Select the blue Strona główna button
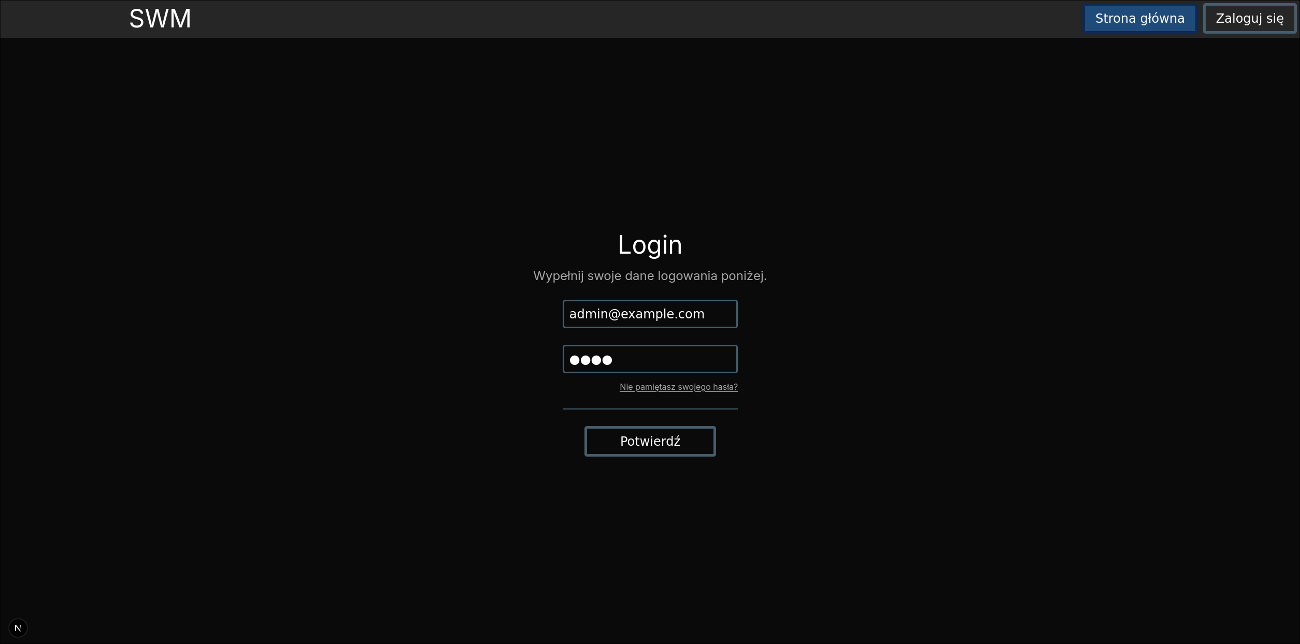Viewport: 1300px width, 644px height. click(1139, 19)
